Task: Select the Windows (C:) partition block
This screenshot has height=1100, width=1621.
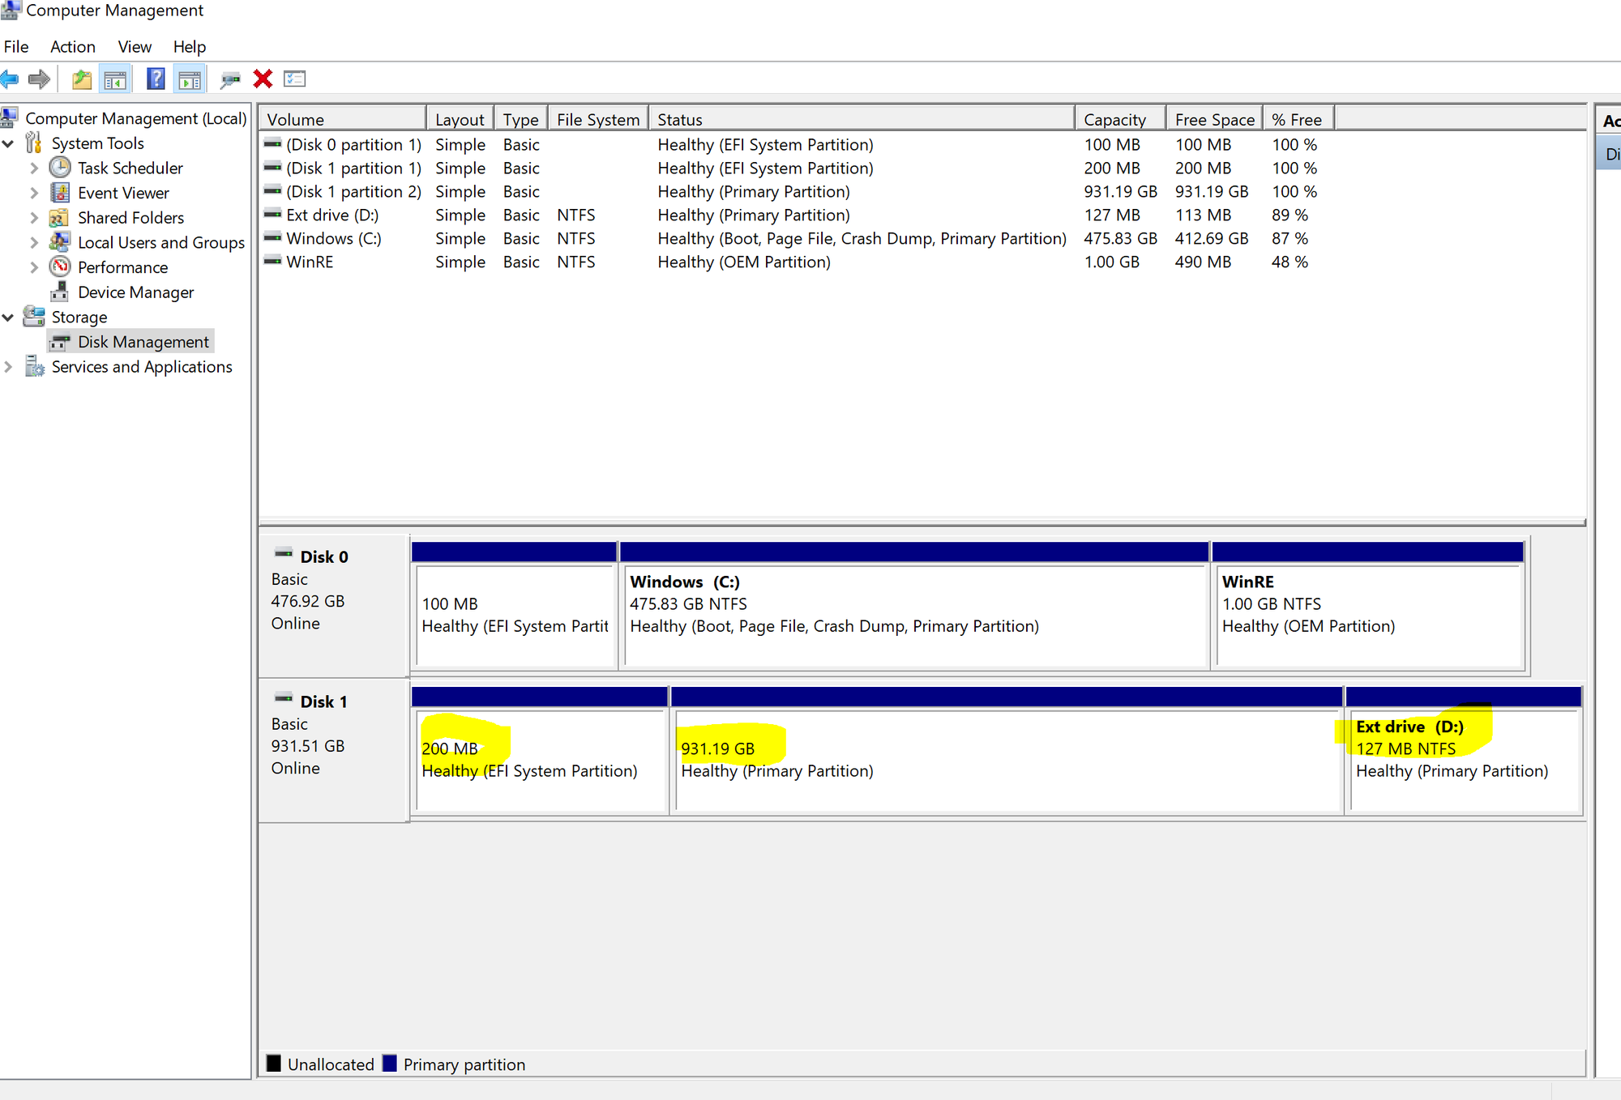Action: pos(914,608)
